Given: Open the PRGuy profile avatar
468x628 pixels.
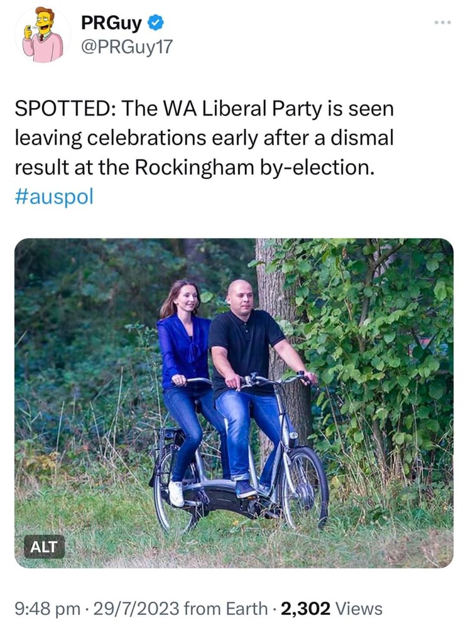Looking at the screenshot, I should pyautogui.click(x=43, y=35).
